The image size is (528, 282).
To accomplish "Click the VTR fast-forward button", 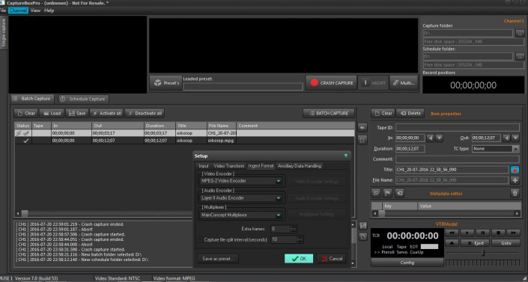I will (x=514, y=233).
